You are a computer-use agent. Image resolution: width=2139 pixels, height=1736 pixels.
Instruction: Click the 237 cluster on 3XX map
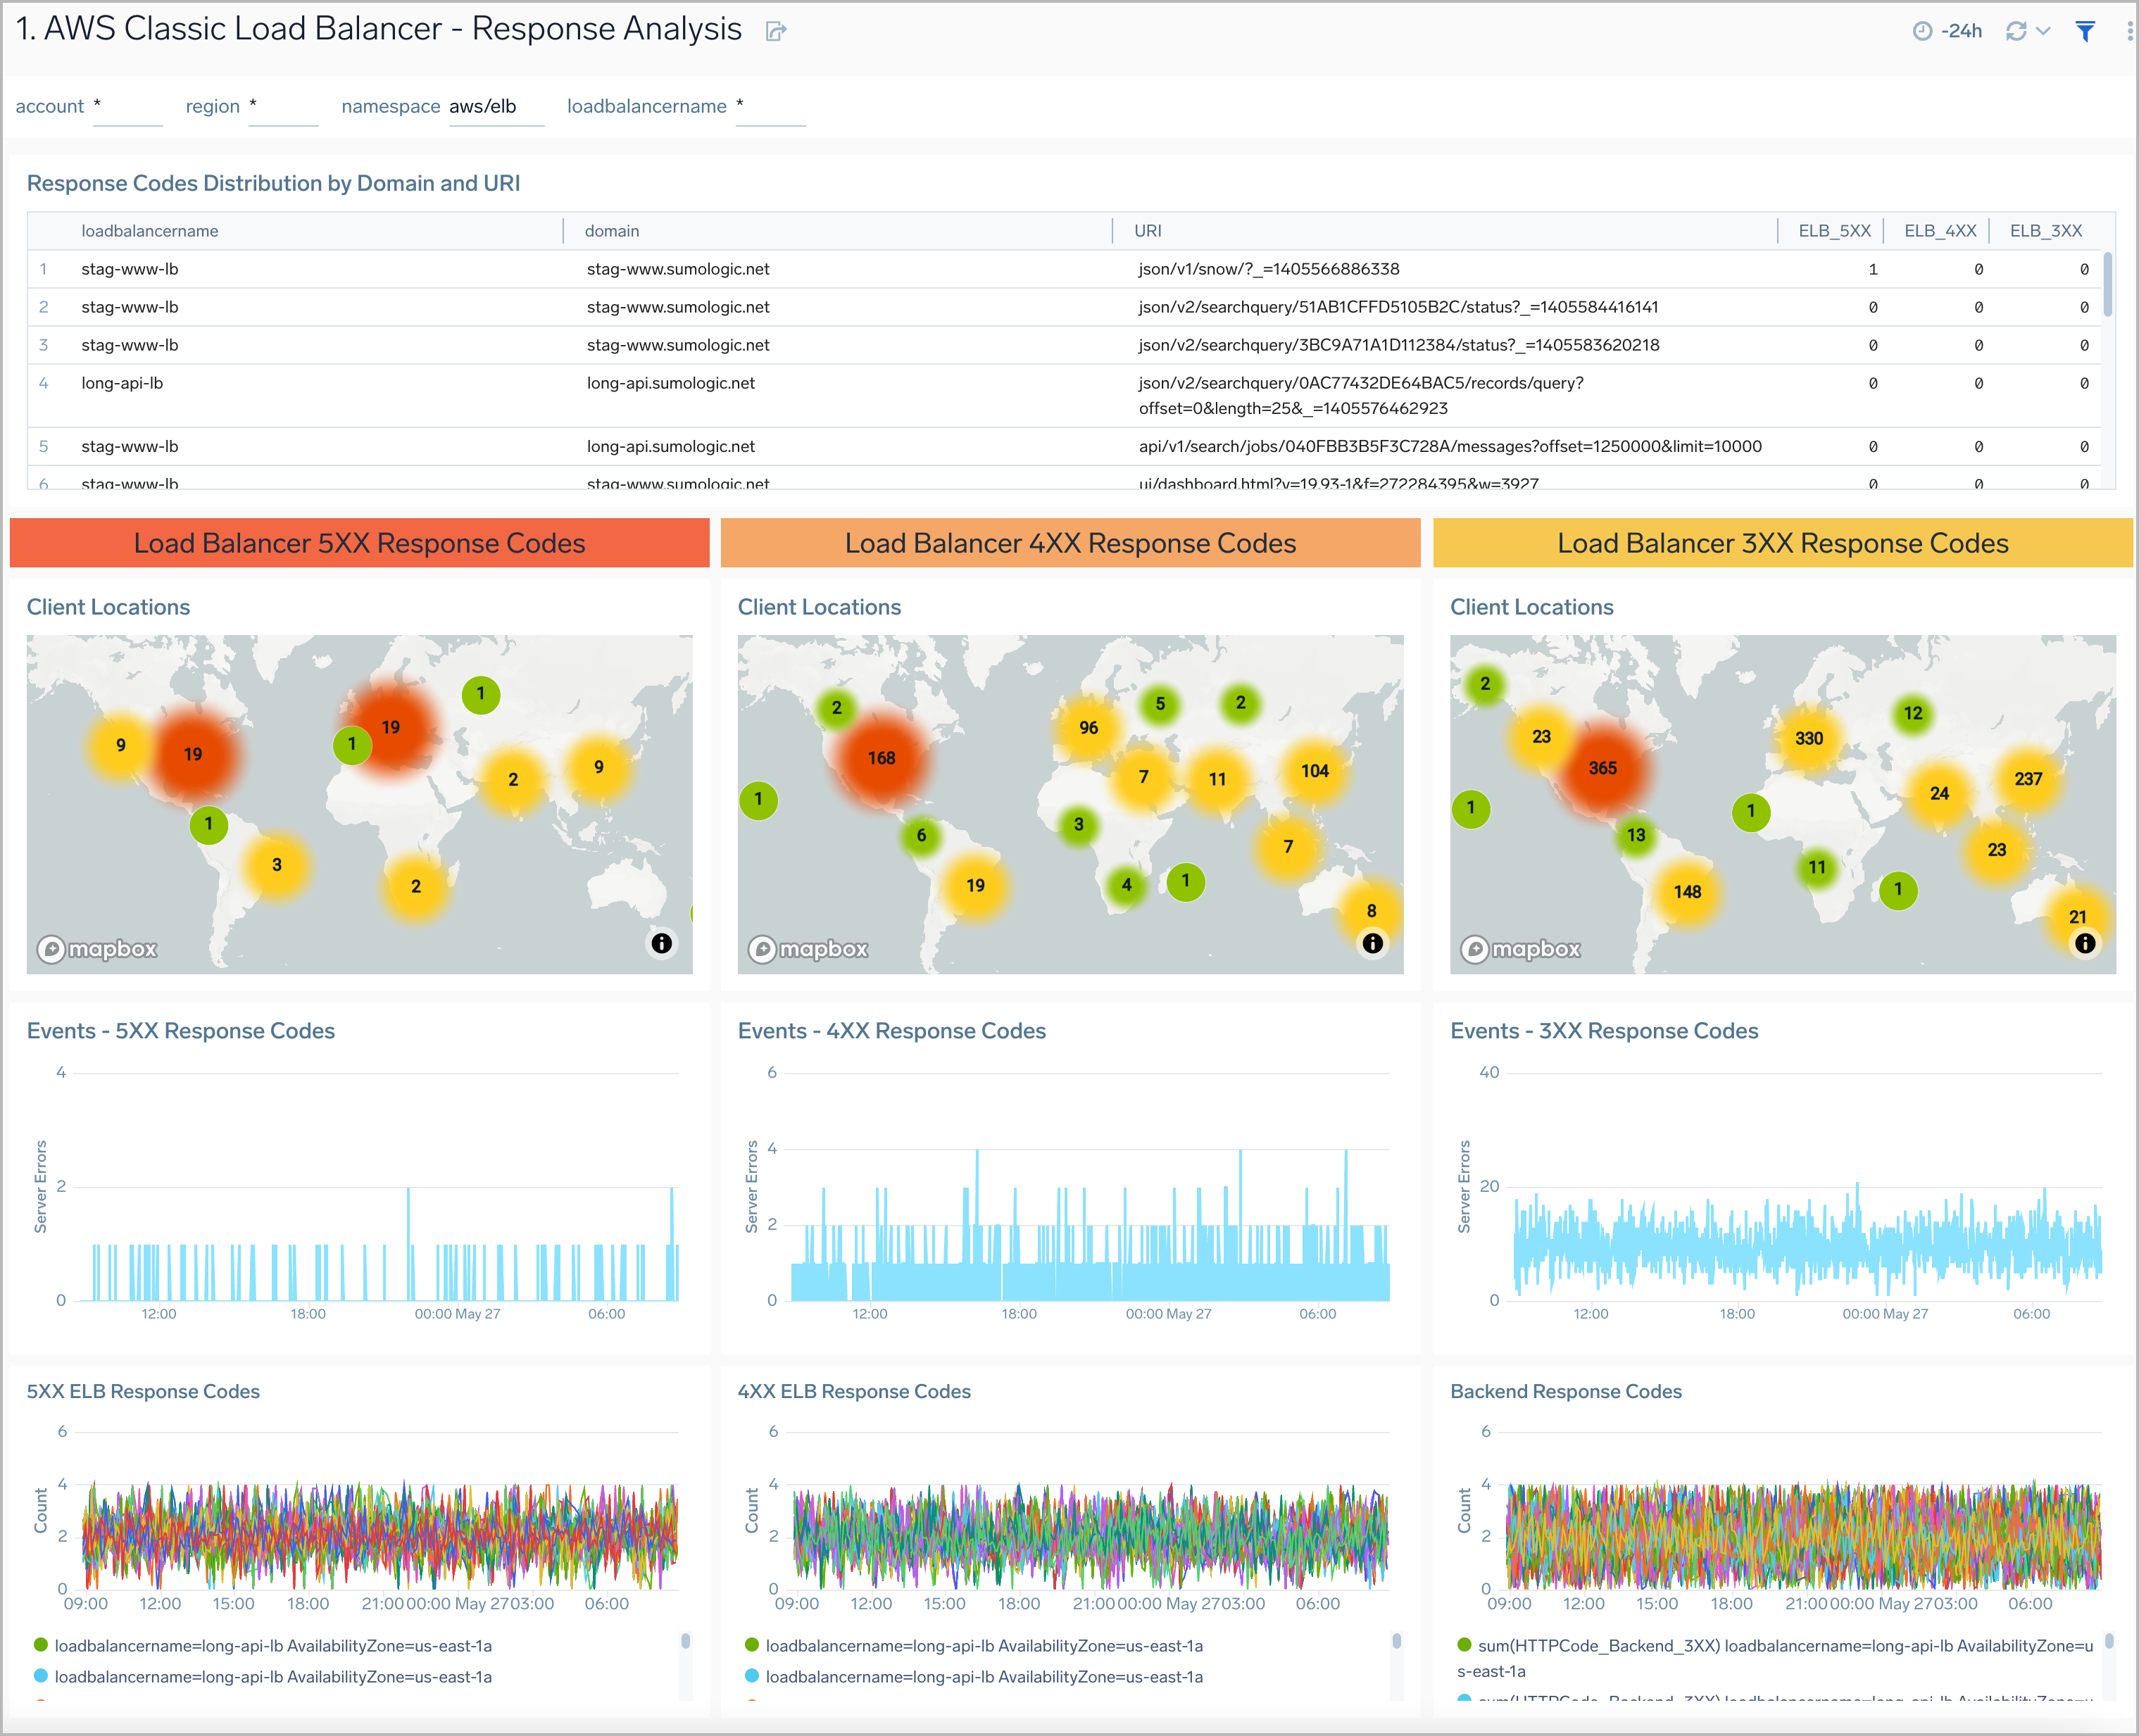point(2028,779)
